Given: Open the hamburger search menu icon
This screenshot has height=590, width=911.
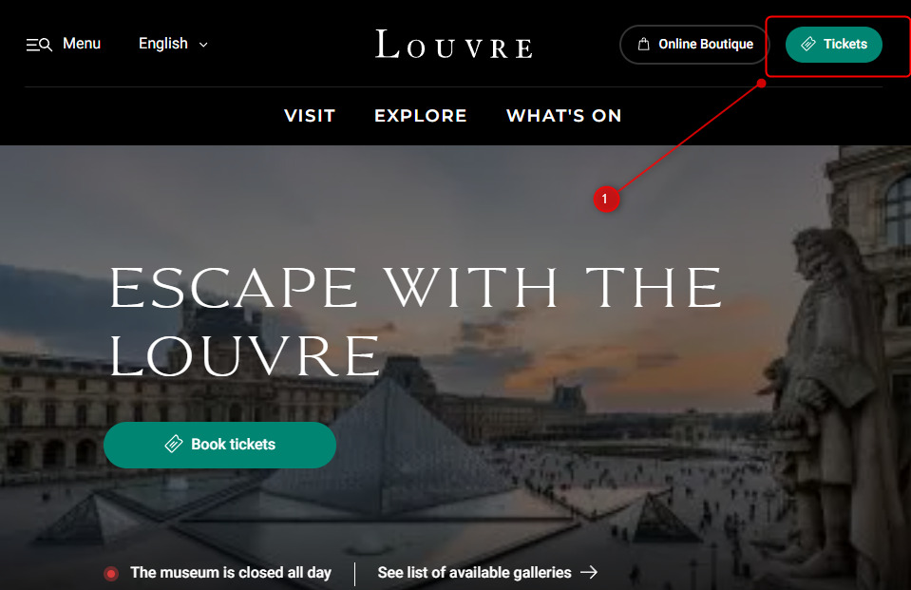Looking at the screenshot, I should [x=40, y=45].
